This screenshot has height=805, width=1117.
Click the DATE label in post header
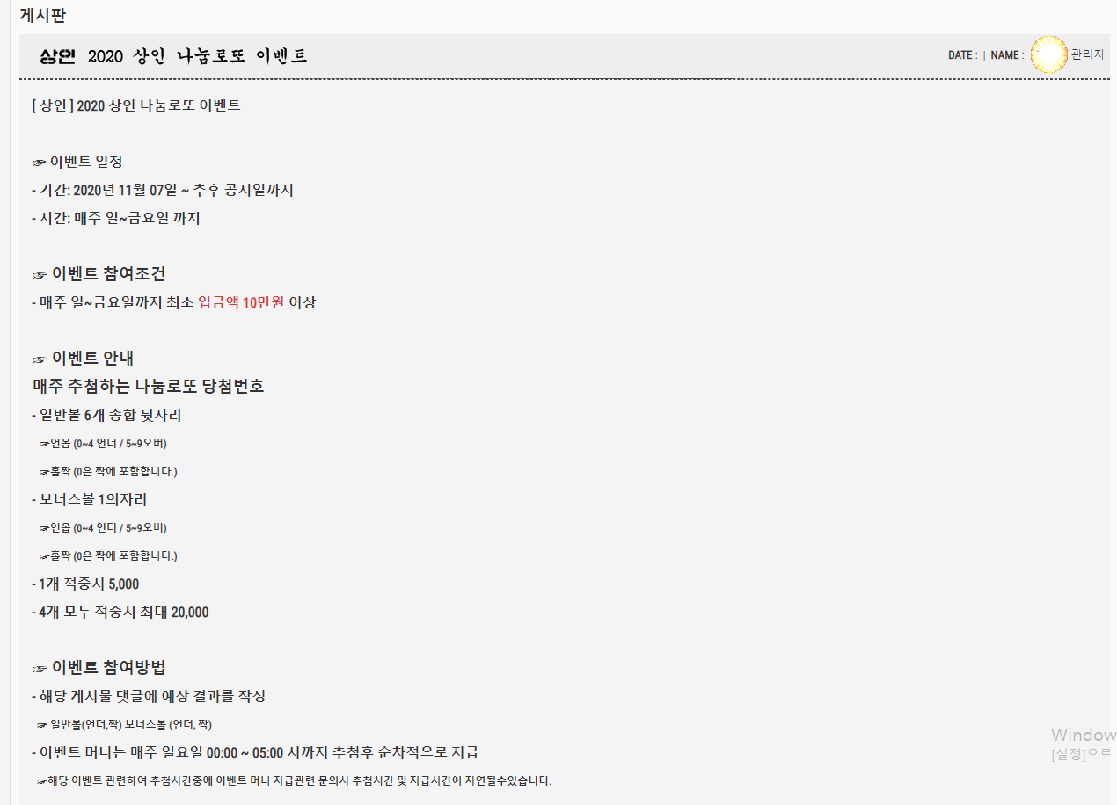[961, 55]
